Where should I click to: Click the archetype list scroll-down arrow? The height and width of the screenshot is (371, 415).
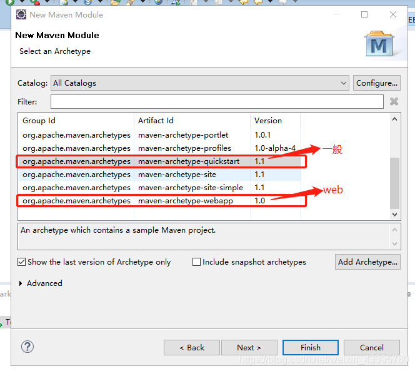tap(394, 215)
